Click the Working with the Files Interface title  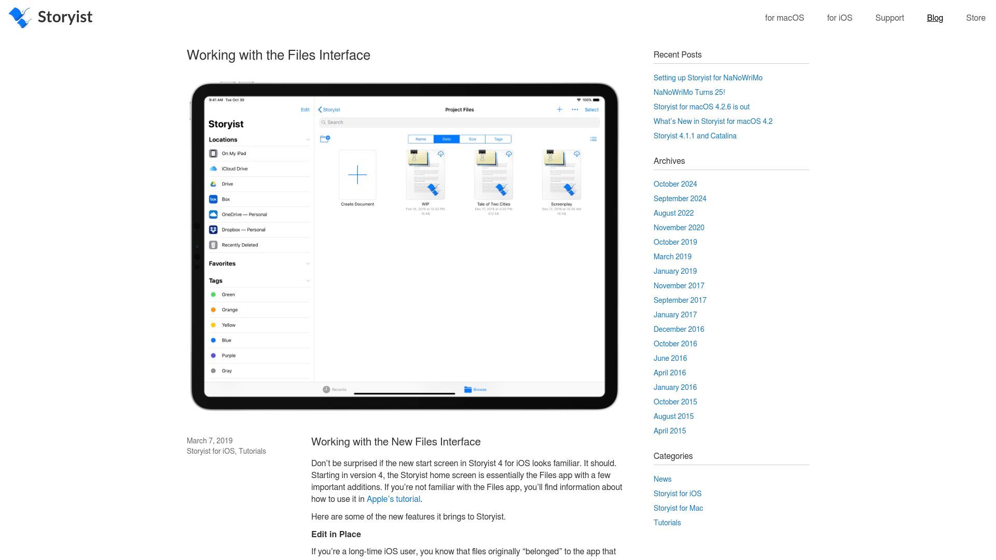coord(279,55)
